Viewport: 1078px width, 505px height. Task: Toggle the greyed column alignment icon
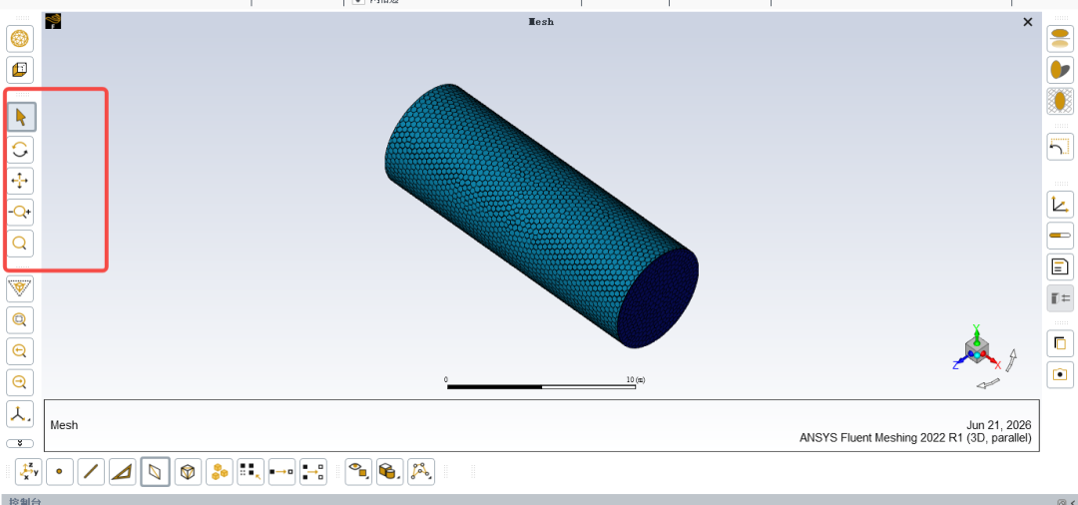1060,298
